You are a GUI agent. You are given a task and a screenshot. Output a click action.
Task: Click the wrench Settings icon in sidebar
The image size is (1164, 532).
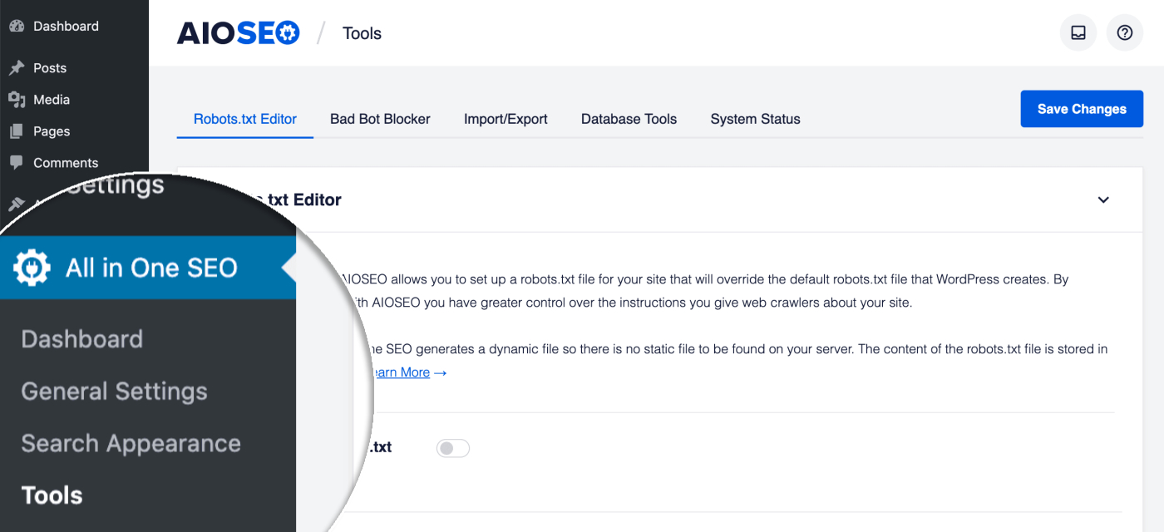pos(18,202)
